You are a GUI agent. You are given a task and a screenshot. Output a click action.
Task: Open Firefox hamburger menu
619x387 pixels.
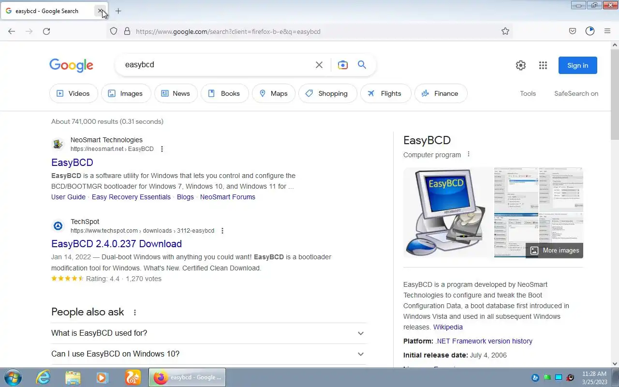(607, 31)
